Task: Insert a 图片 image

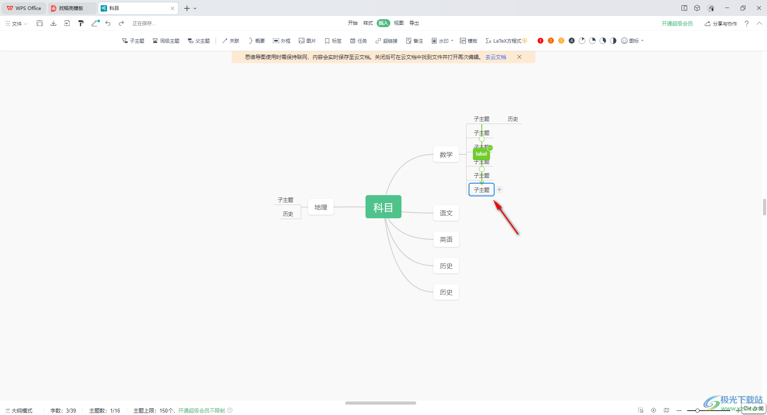Action: tap(308, 41)
